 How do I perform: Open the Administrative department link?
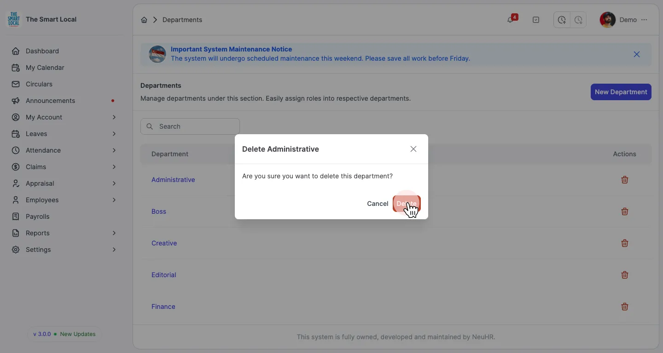pyautogui.click(x=173, y=180)
